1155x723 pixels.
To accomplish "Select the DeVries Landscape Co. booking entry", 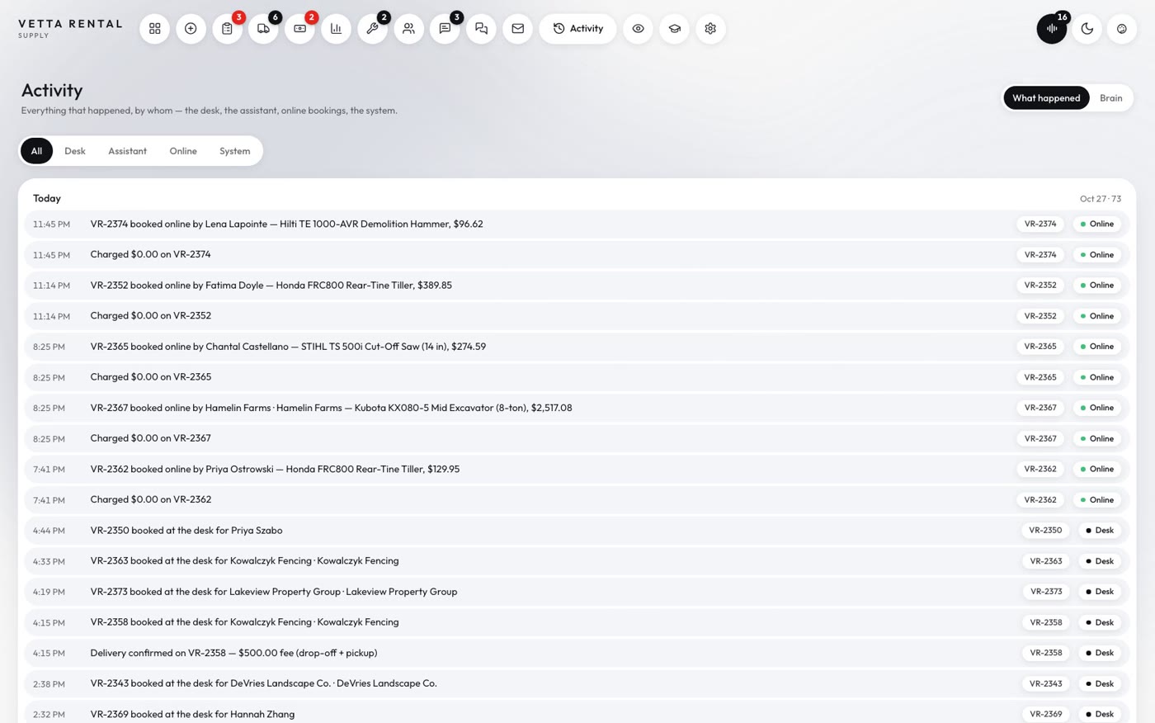I will (577, 683).
